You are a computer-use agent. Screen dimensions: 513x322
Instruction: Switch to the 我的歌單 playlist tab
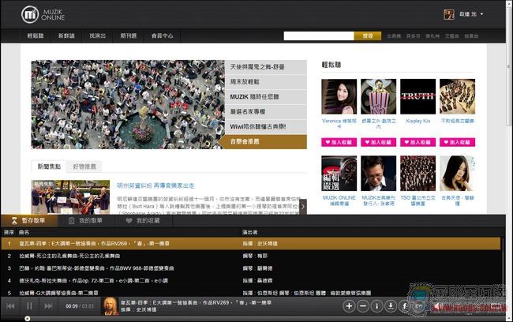[87, 221]
